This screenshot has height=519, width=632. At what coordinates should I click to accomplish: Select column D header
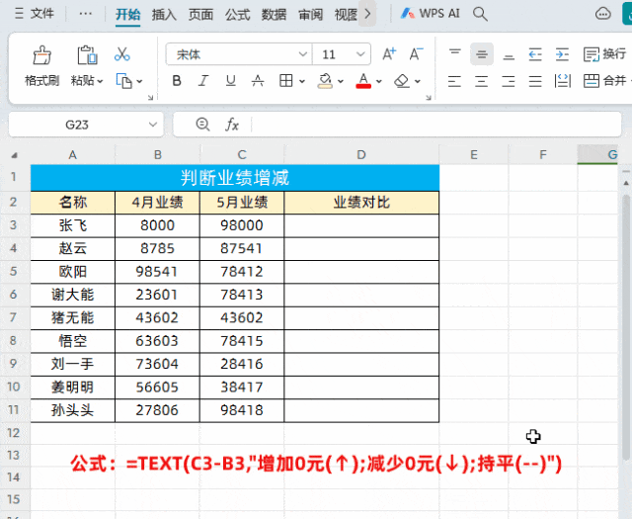(361, 154)
